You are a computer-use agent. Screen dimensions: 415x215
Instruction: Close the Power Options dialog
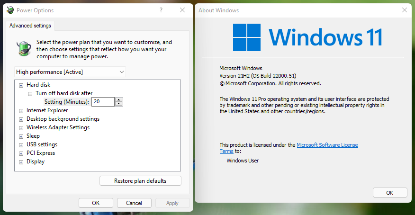(182, 10)
